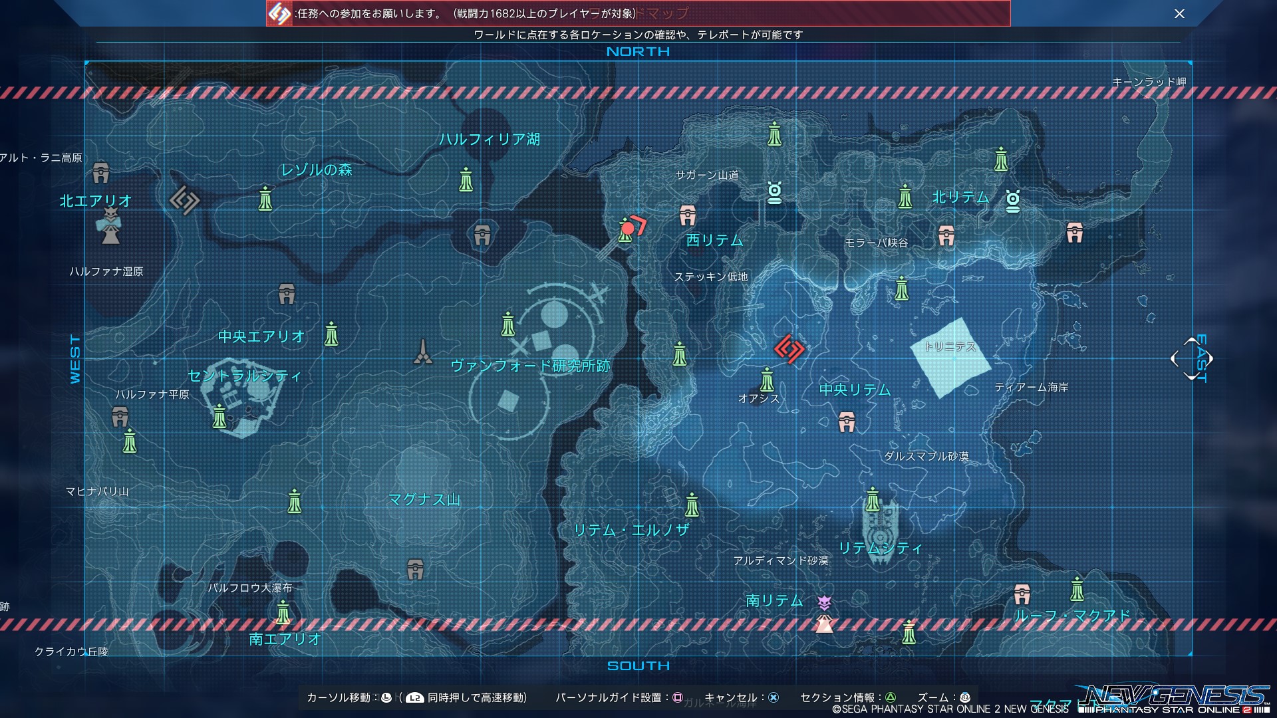This screenshot has width=1277, height=718.
Task: Select the Ryuker device south of モラーパ峡谷
Action: click(x=901, y=288)
